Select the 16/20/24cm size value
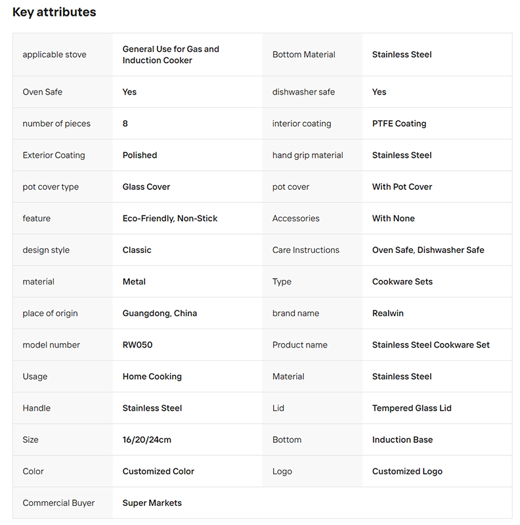This screenshot has width=520, height=525. click(x=147, y=440)
